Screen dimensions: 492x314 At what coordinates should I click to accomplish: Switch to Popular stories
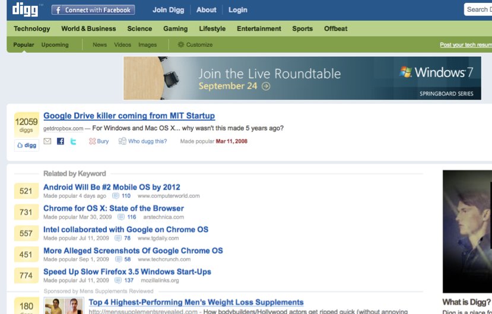24,45
